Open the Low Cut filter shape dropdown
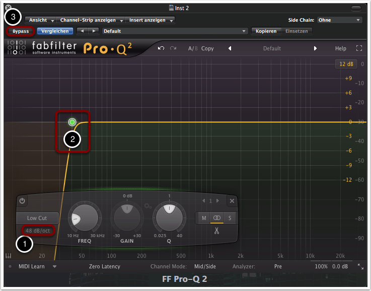Viewport: 371px width, 291px height. (x=38, y=218)
